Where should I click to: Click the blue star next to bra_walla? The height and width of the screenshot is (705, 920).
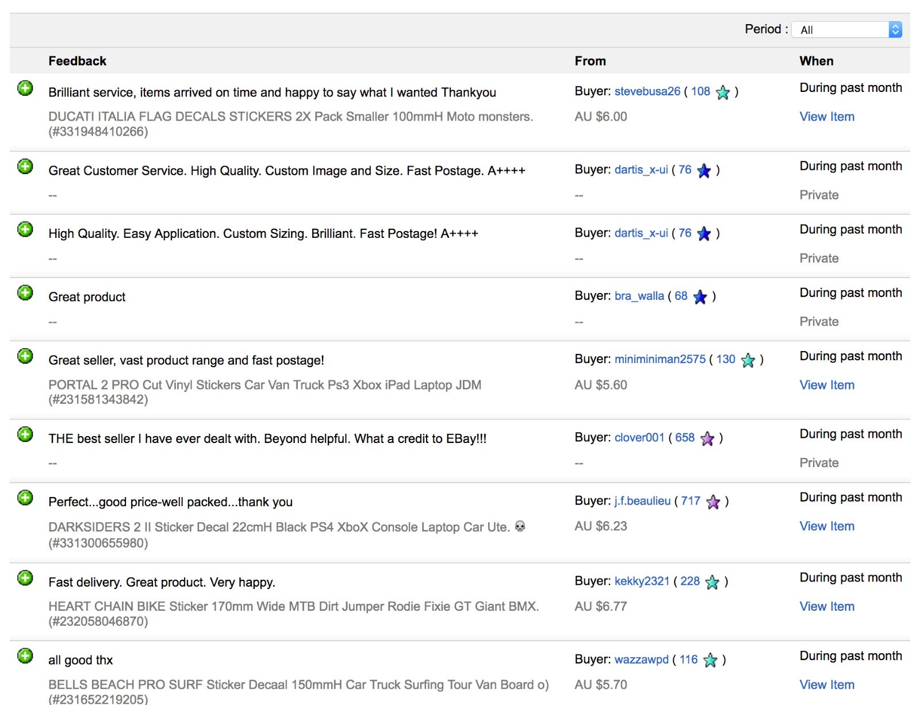click(700, 296)
